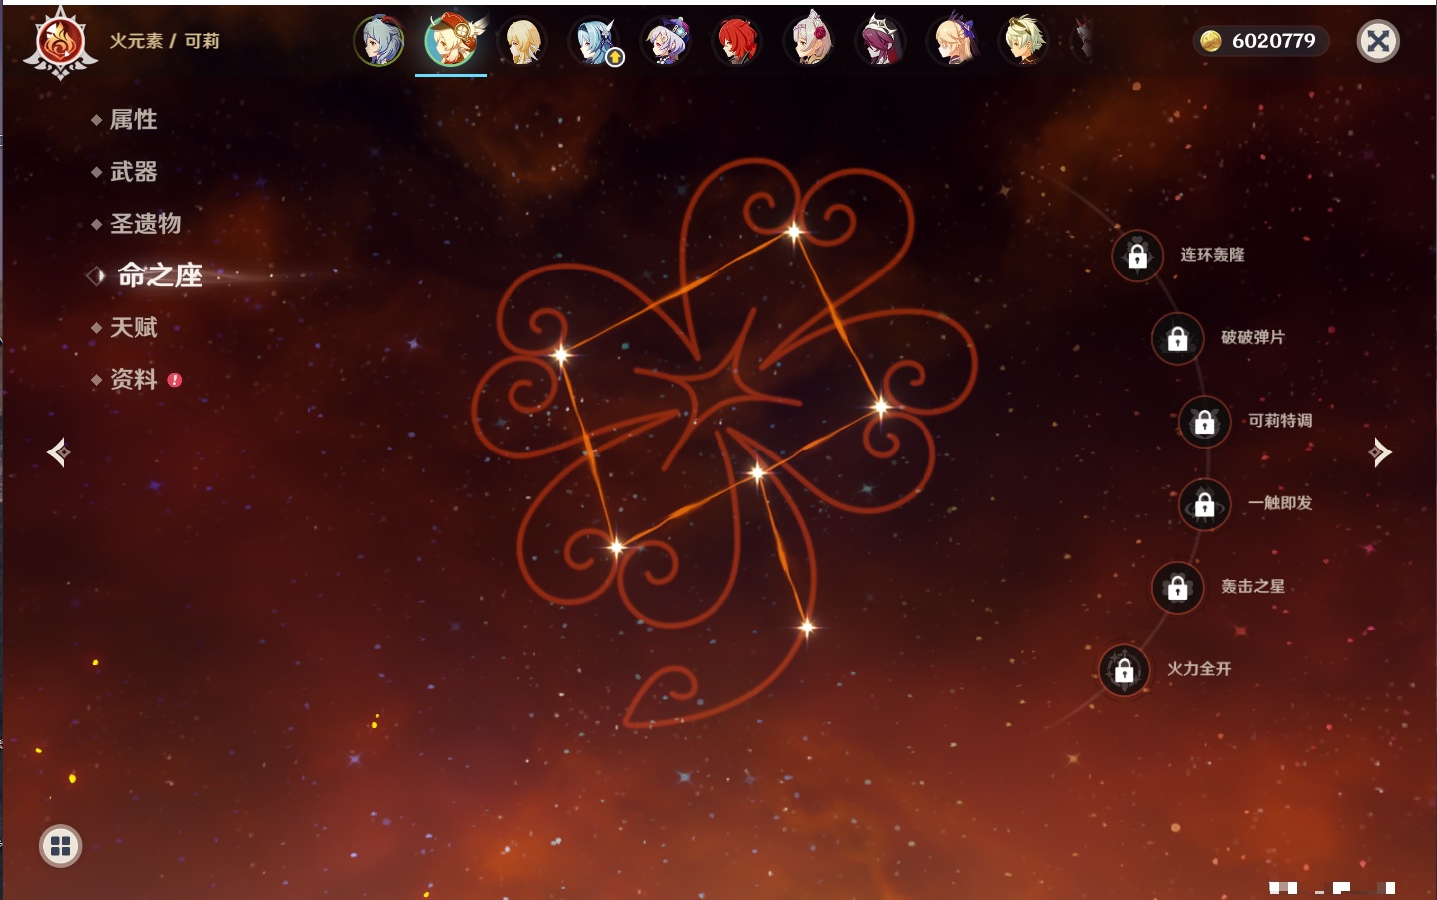Open the locked 破破弹片 constellation node
The image size is (1437, 900).
(x=1178, y=339)
